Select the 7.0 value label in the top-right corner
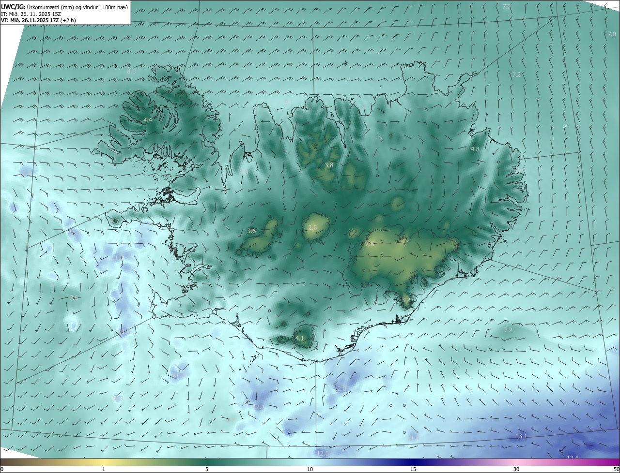The image size is (620, 473). click(612, 34)
